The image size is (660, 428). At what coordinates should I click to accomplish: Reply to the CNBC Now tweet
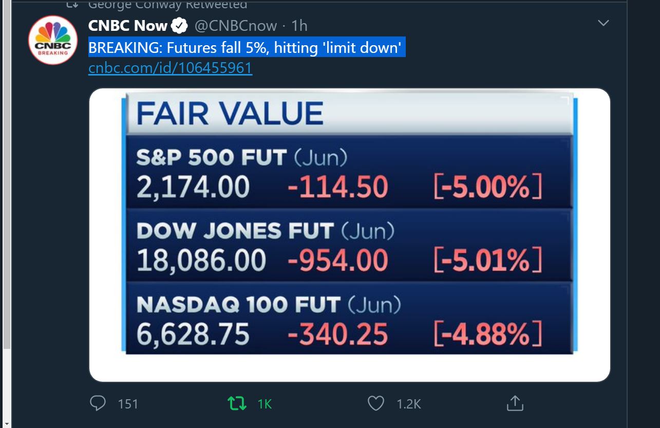(98, 403)
